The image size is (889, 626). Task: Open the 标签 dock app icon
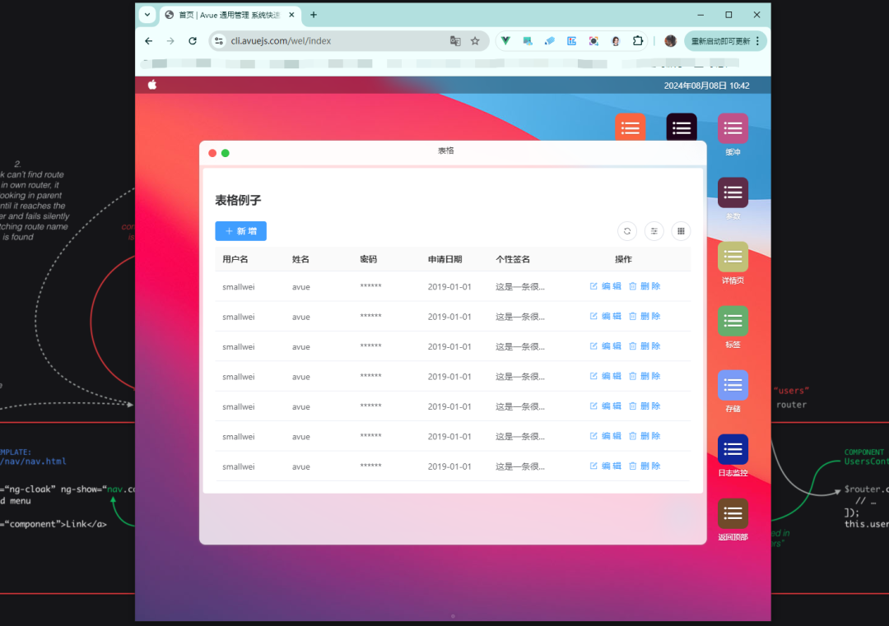click(x=733, y=321)
